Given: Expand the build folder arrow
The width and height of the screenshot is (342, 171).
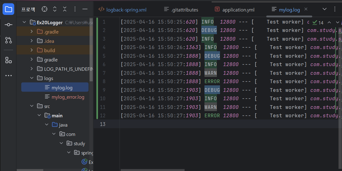Looking at the screenshot, I should (31, 50).
